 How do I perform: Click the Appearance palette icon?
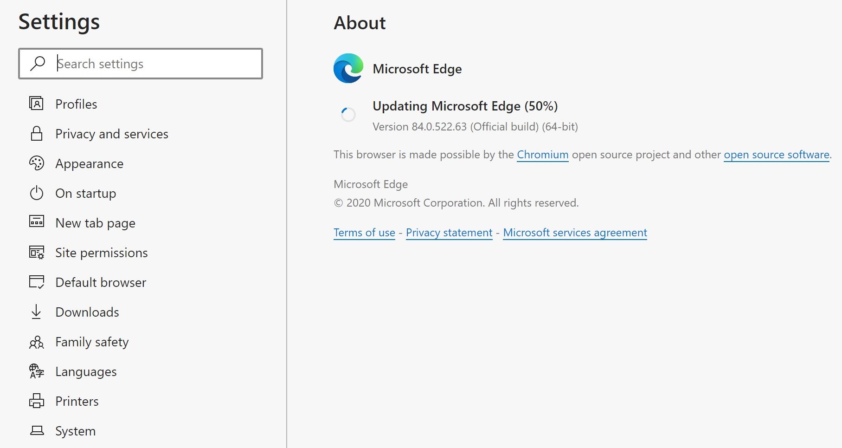point(36,163)
